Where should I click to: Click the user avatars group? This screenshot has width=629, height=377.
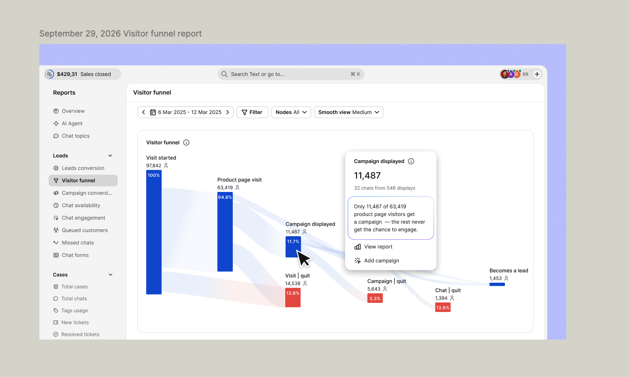[511, 74]
